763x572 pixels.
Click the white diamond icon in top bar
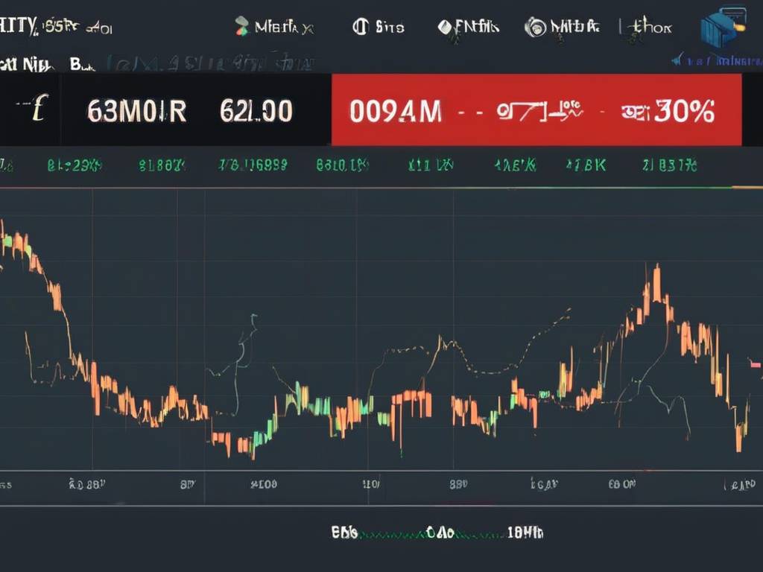[x=444, y=27]
